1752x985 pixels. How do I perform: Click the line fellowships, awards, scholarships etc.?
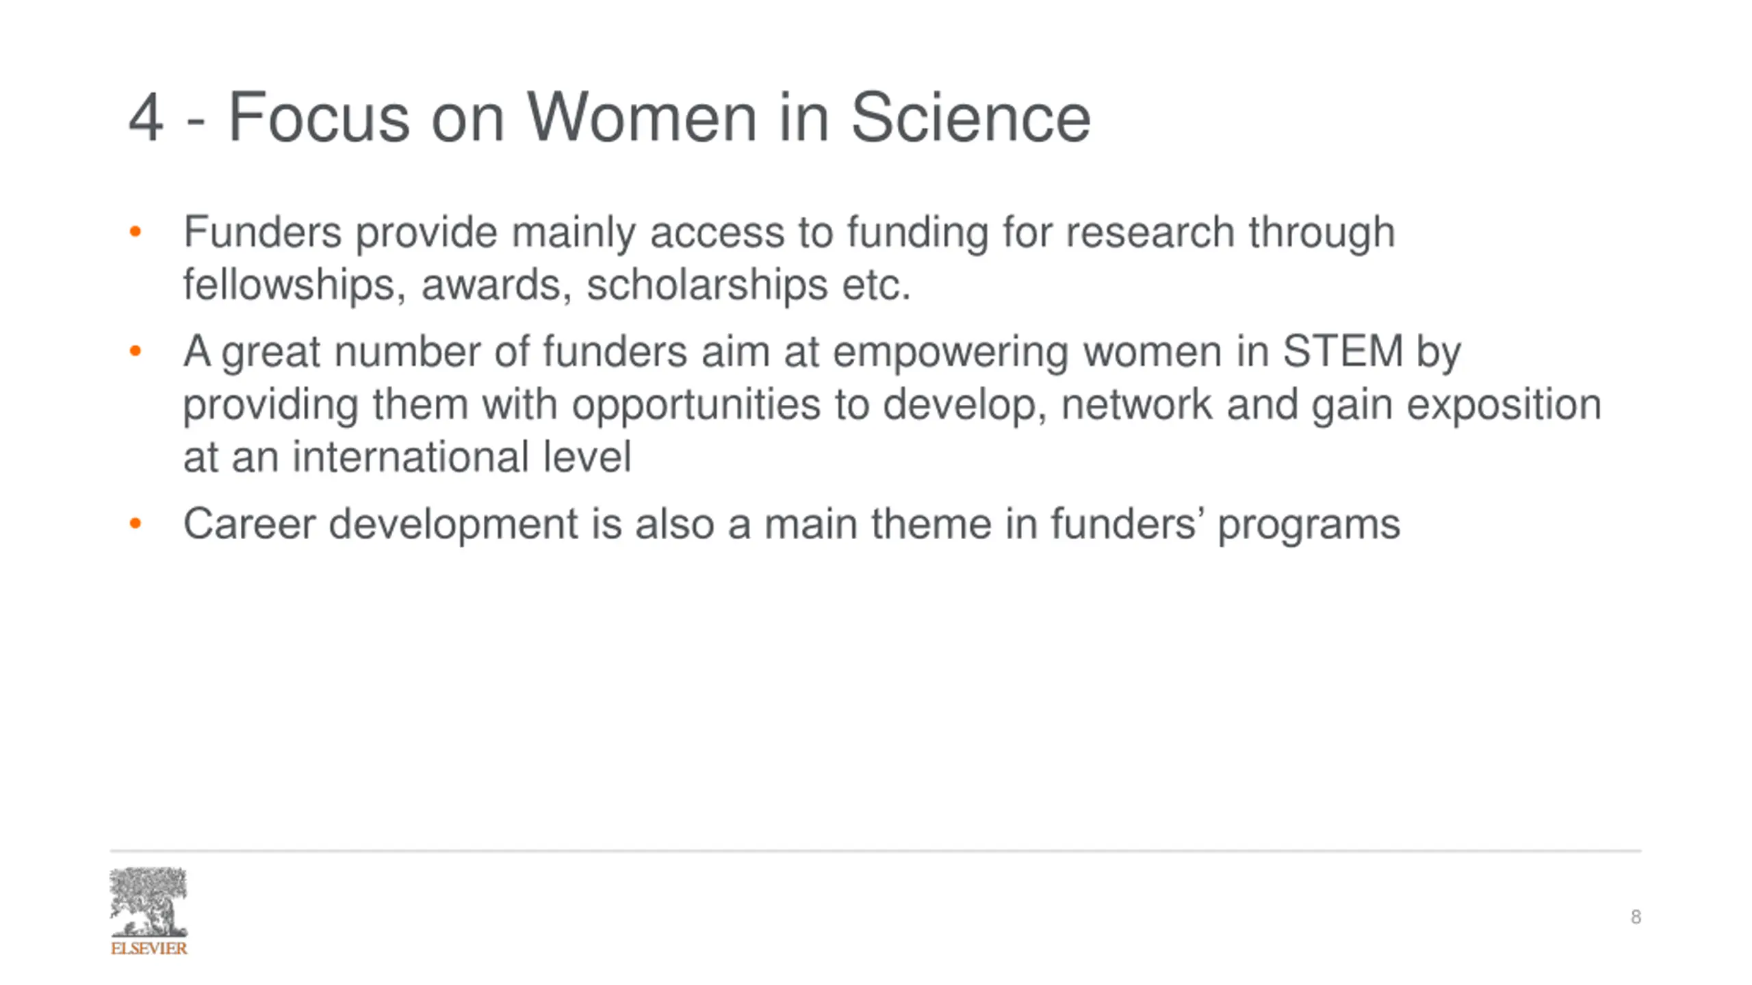coord(547,286)
